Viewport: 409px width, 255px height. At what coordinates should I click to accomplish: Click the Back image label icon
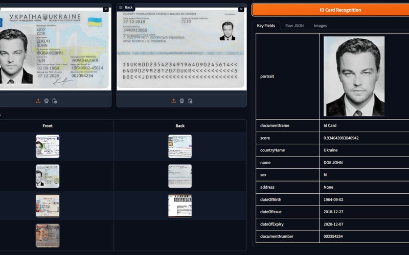pyautogui.click(x=121, y=7)
